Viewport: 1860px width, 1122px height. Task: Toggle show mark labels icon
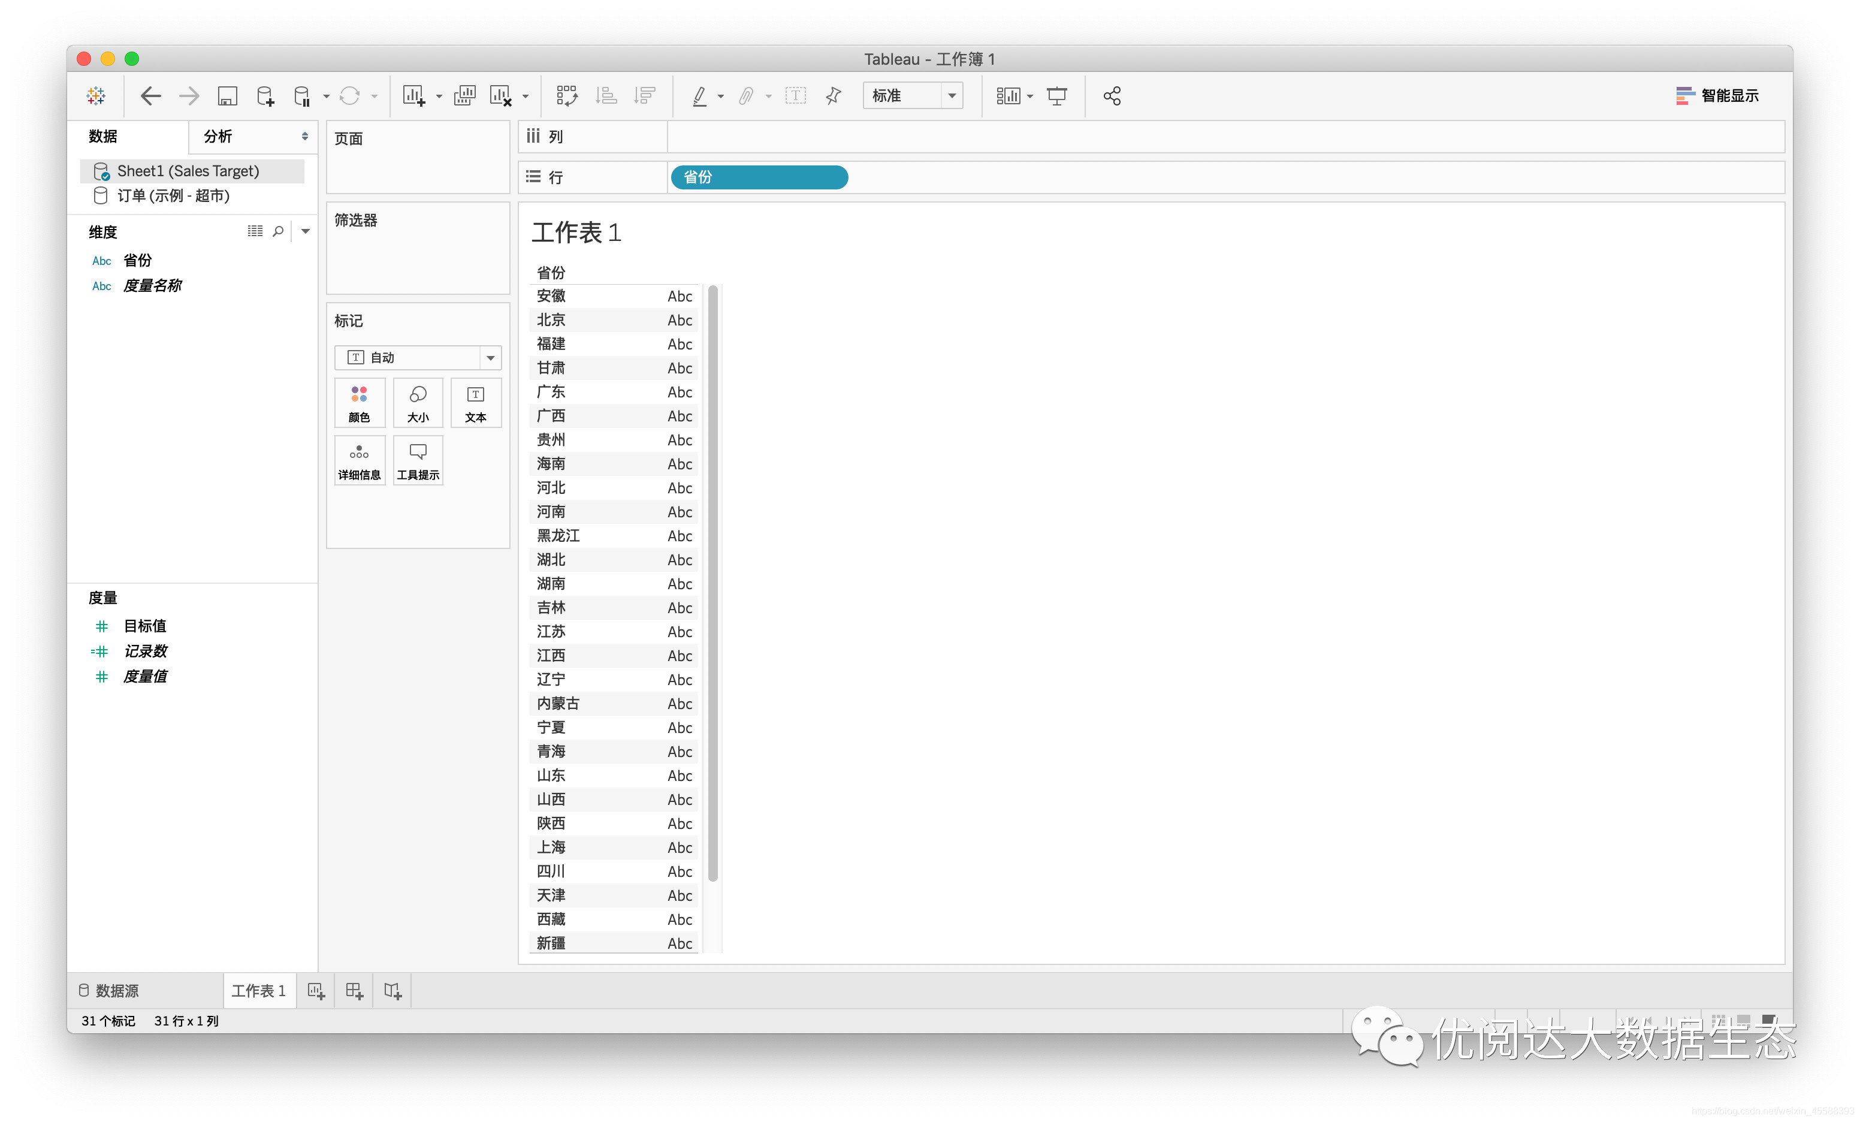[796, 96]
